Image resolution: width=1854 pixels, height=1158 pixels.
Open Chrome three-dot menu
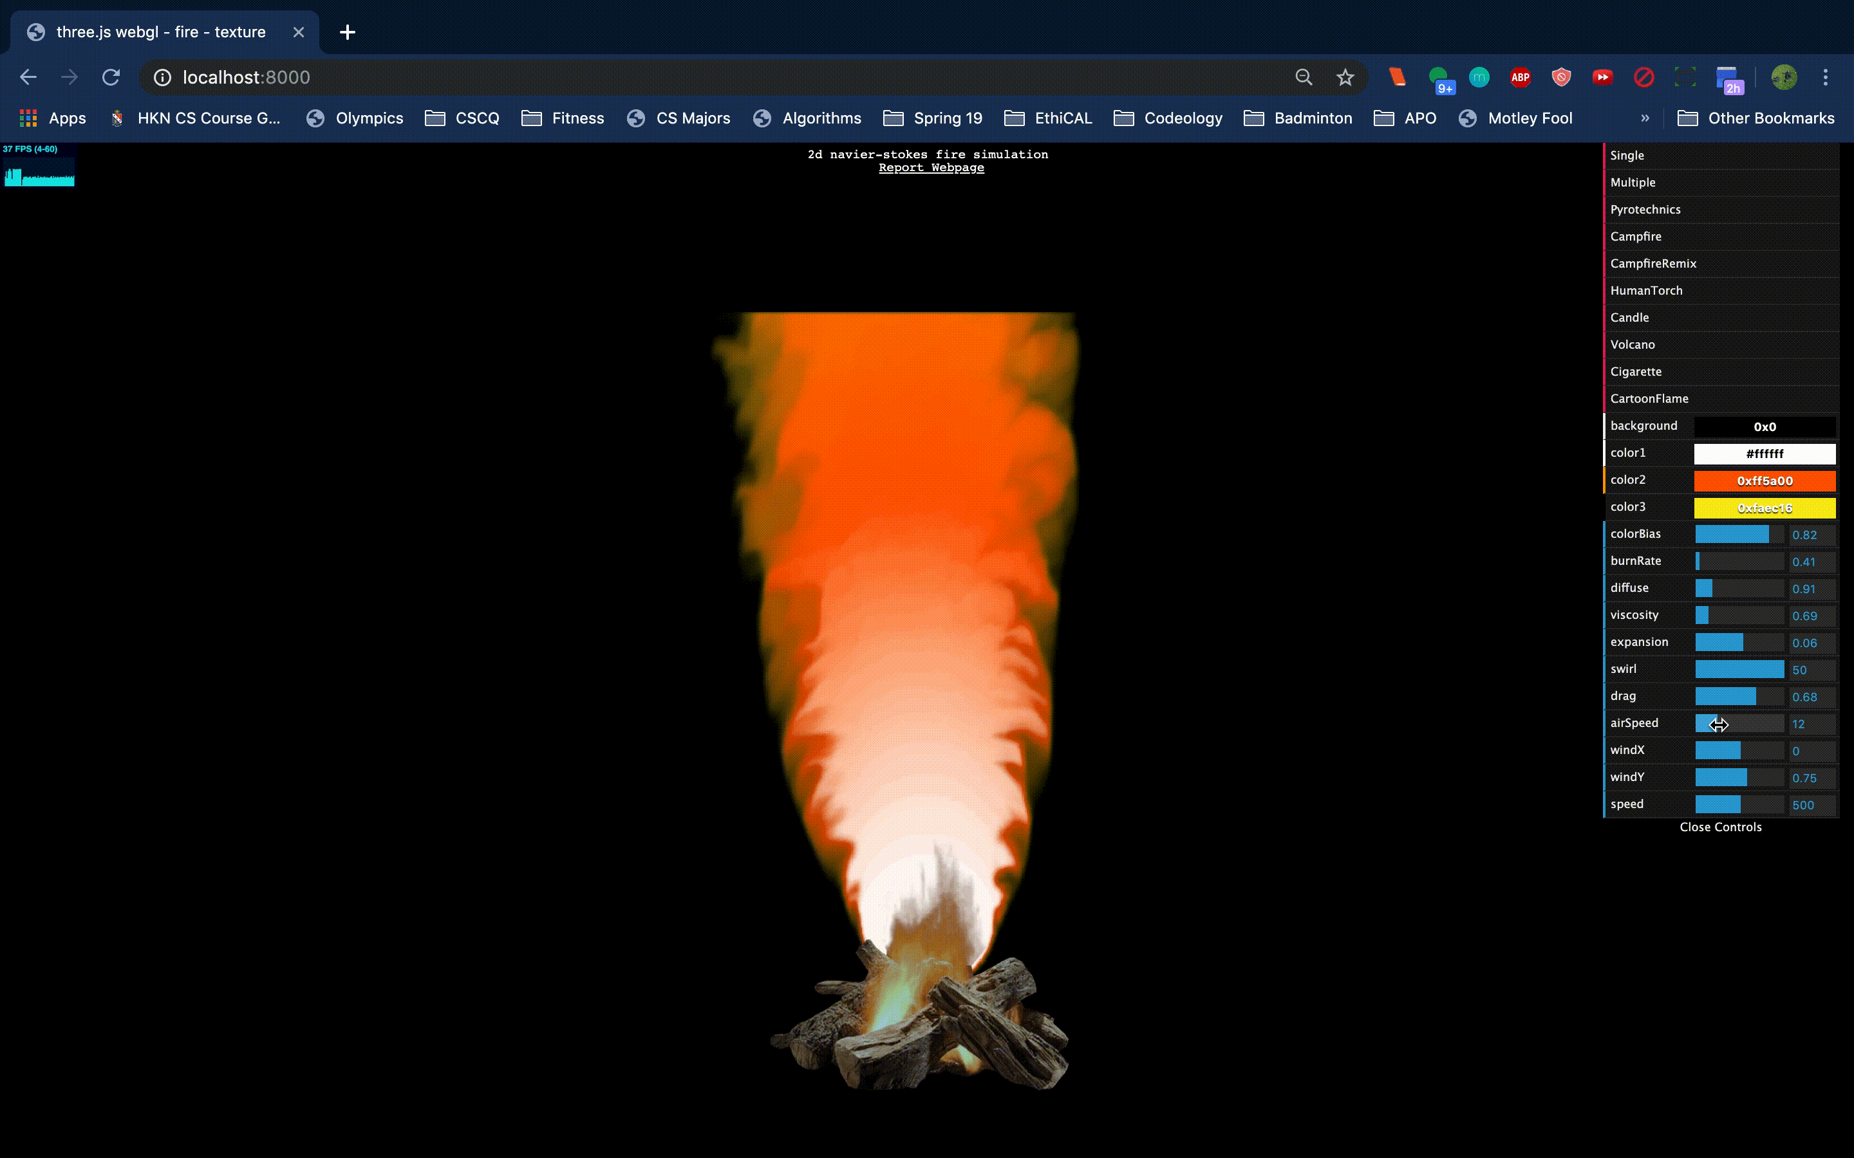pos(1826,77)
